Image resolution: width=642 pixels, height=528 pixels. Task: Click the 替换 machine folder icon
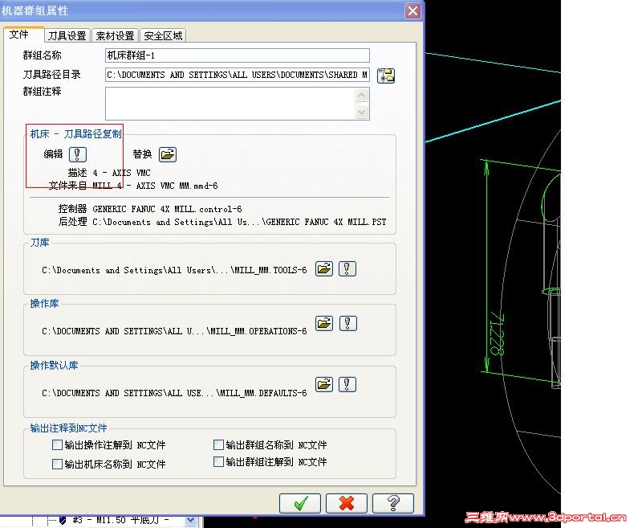(x=168, y=154)
